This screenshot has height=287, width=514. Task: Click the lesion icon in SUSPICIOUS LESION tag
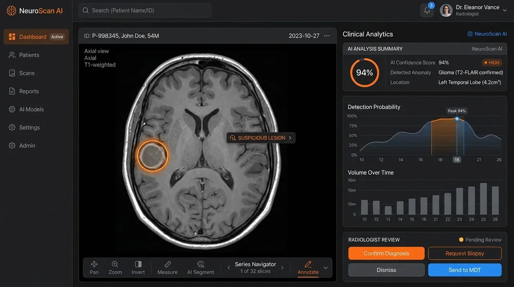(x=233, y=138)
